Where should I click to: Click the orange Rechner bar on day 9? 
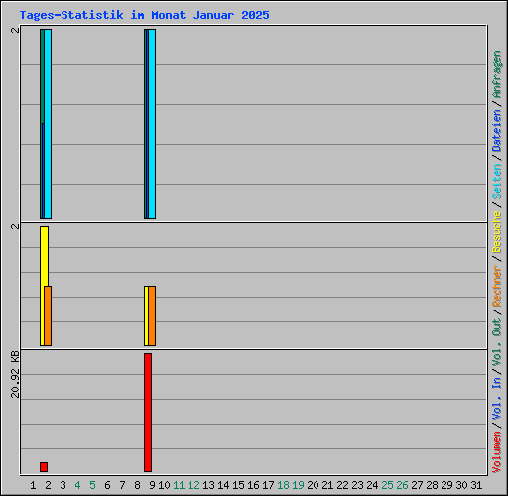point(152,315)
